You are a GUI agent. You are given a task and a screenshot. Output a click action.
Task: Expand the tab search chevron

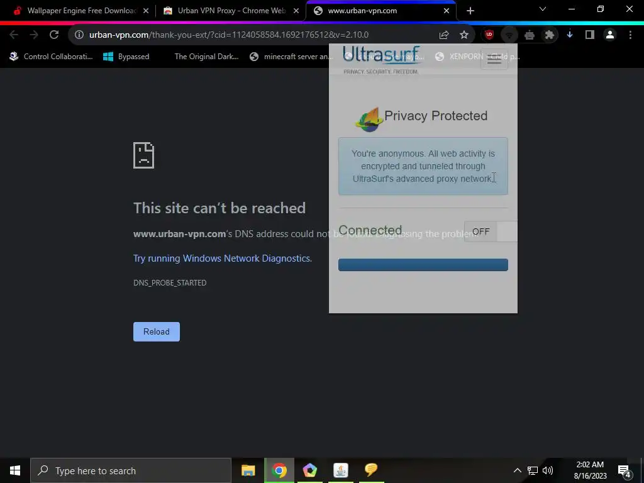point(543,9)
